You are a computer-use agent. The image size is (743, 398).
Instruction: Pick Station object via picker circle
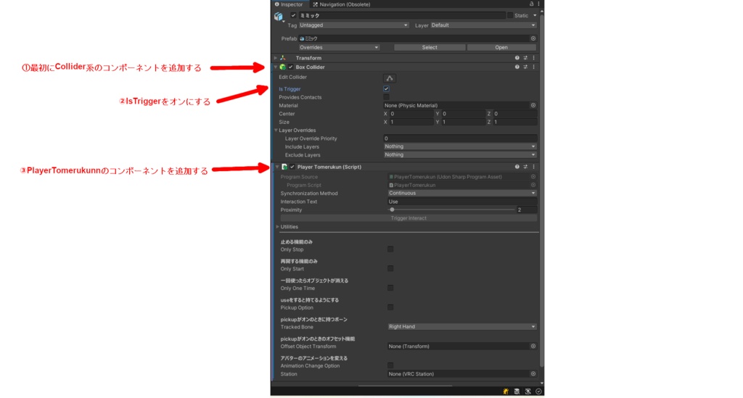[533, 374]
